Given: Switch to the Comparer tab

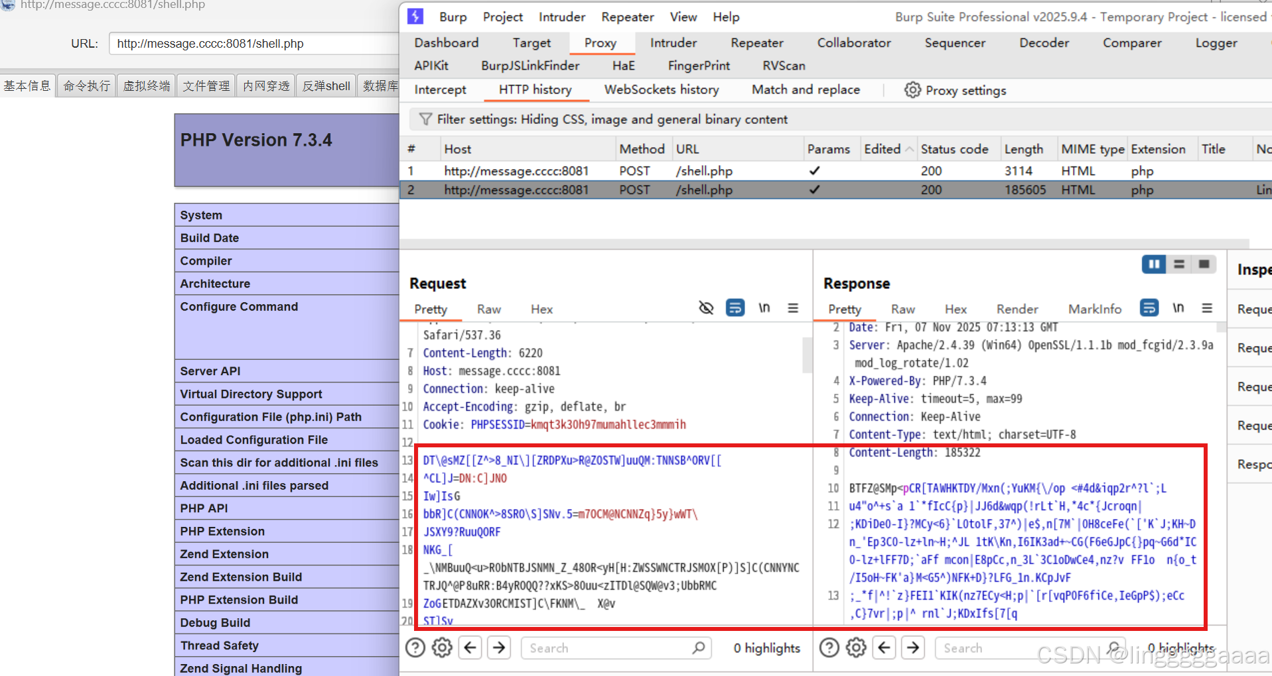Looking at the screenshot, I should tap(1132, 43).
